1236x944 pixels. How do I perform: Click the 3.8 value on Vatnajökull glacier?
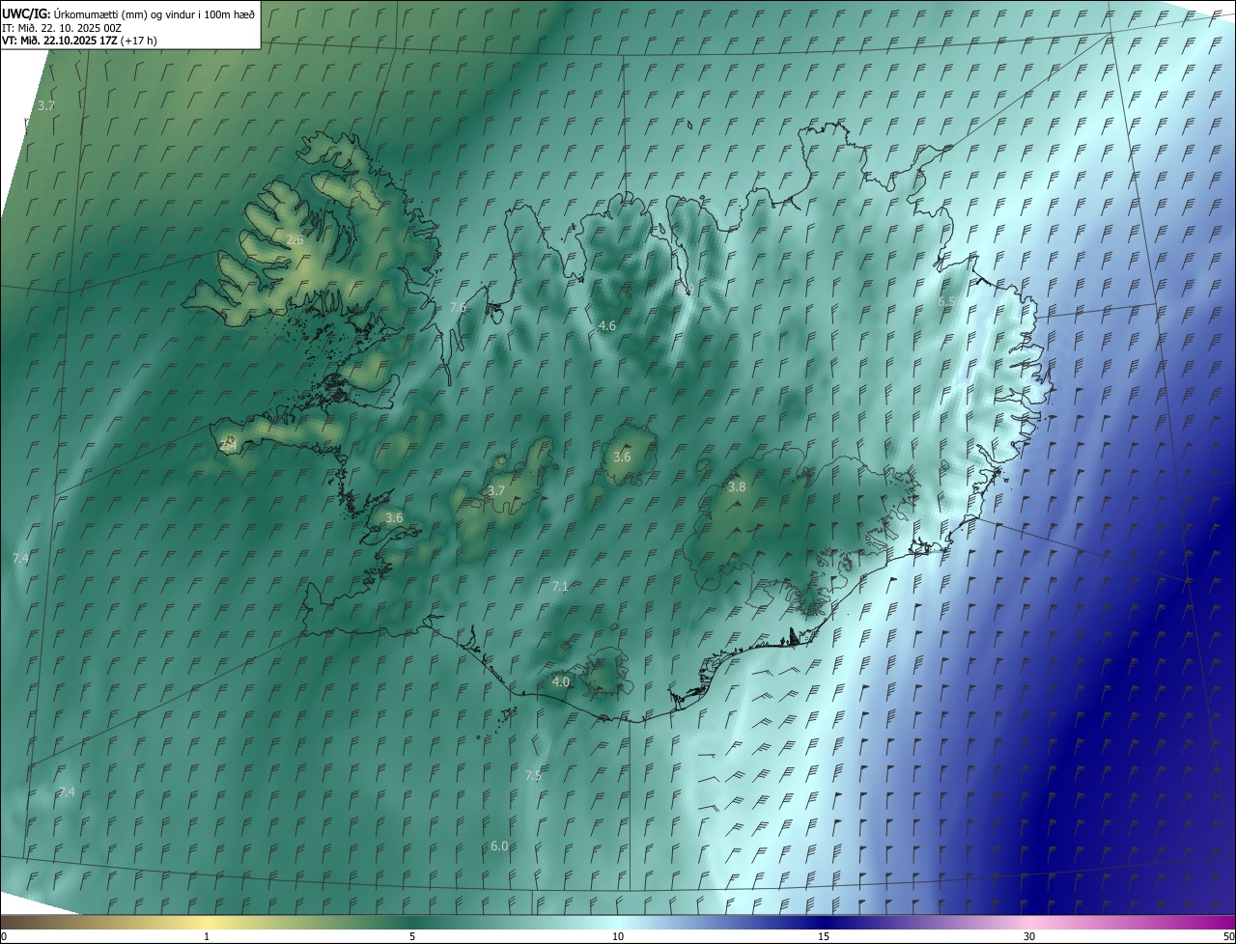[737, 487]
